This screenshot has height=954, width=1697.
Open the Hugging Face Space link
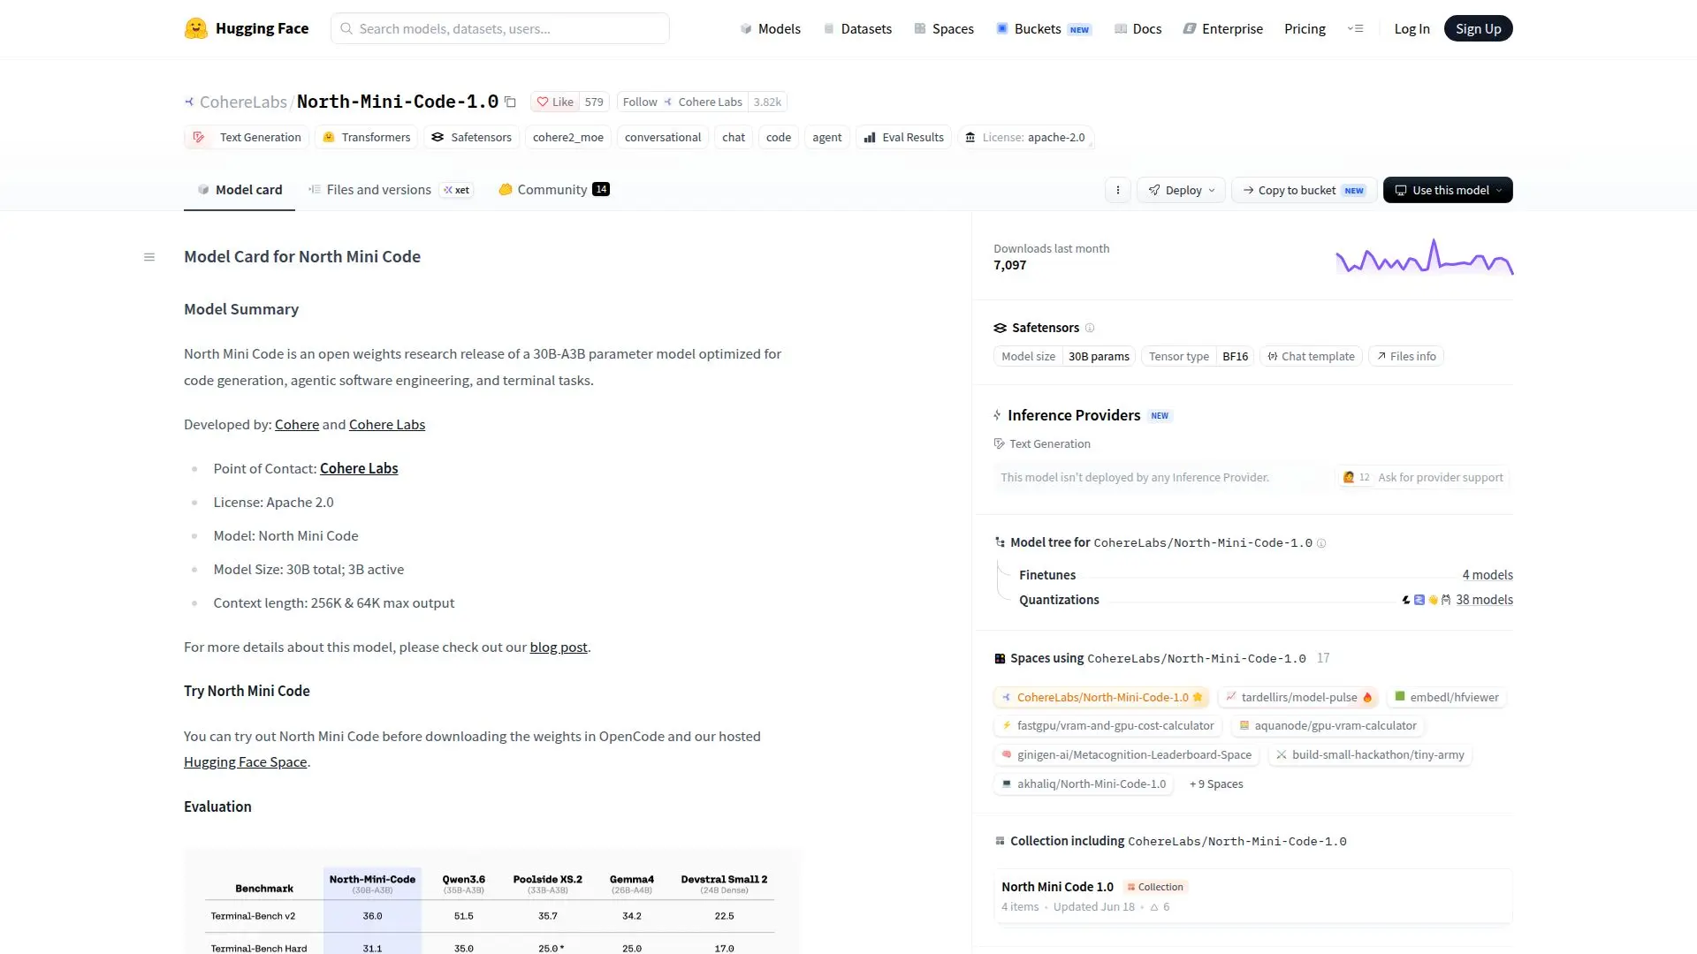tap(245, 762)
